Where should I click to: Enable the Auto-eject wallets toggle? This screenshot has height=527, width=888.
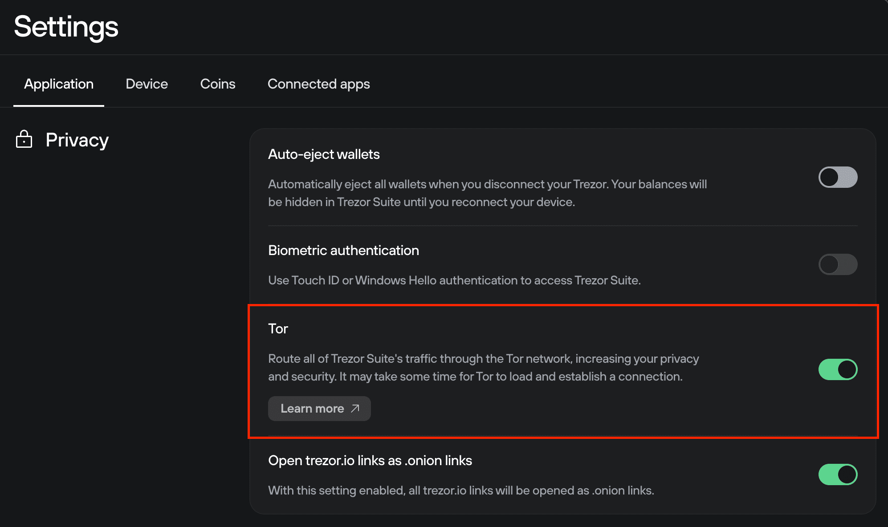[838, 177]
